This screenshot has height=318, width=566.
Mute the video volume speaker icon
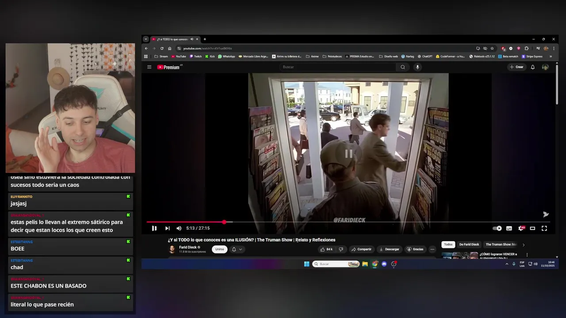point(179,228)
